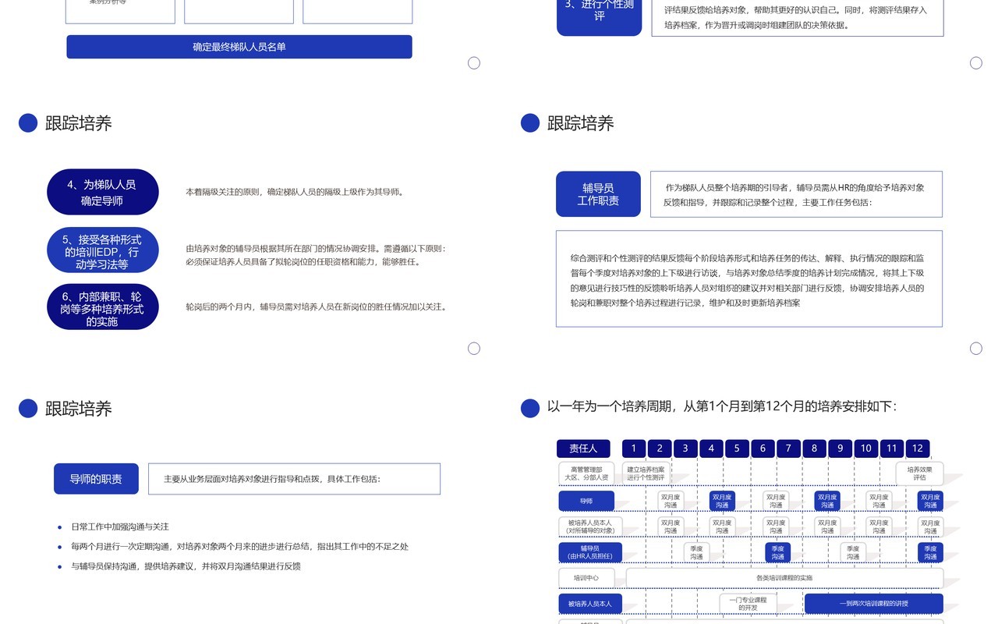Click the 培训中心 row label
Screen dimensions: 998x624
(x=586, y=578)
